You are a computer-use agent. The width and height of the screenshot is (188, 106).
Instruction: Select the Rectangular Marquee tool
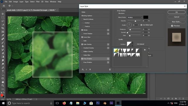(3, 17)
